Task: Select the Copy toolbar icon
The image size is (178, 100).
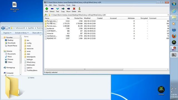Action: pyautogui.click(x=63, y=10)
